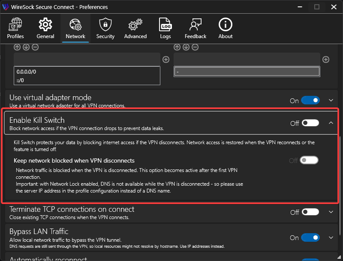
Task: Turn off the Bypass LAN Traffic toggle
Action: [x=310, y=238]
